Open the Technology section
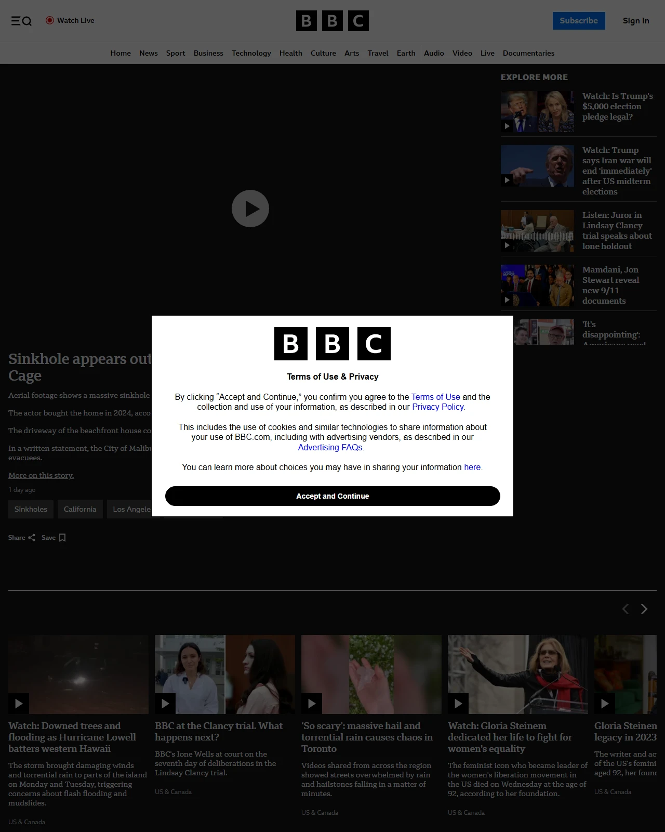The width and height of the screenshot is (665, 832). [251, 53]
